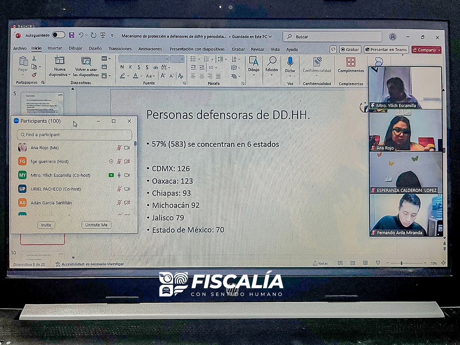This screenshot has width=460, height=345.
Task: Click the Complementos icon
Action: (x=351, y=62)
